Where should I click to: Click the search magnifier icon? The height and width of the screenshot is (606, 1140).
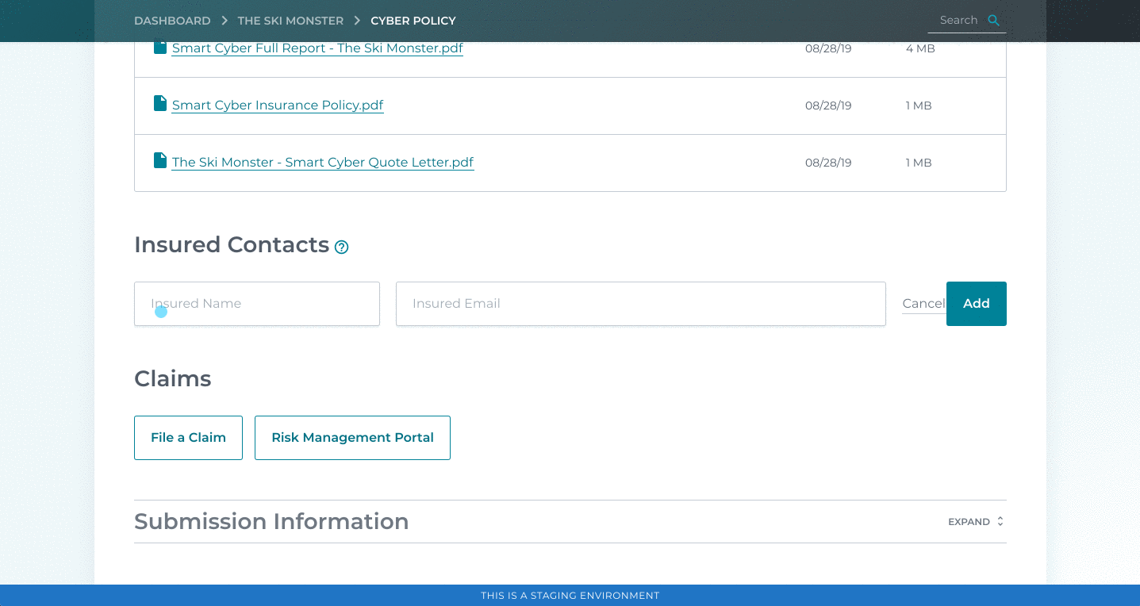pos(993,21)
